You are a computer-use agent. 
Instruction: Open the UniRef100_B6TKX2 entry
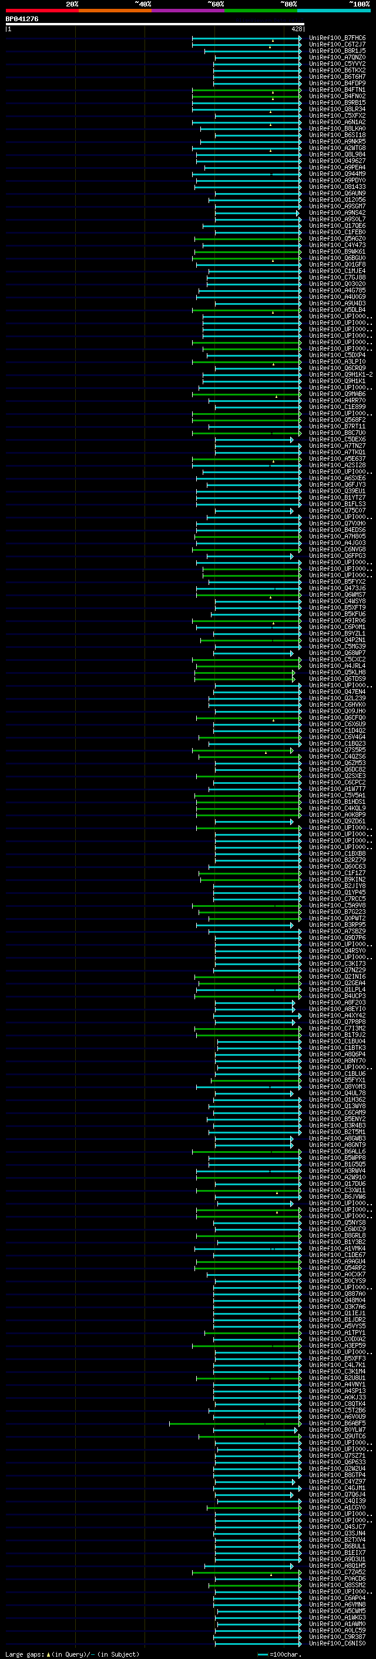337,70
